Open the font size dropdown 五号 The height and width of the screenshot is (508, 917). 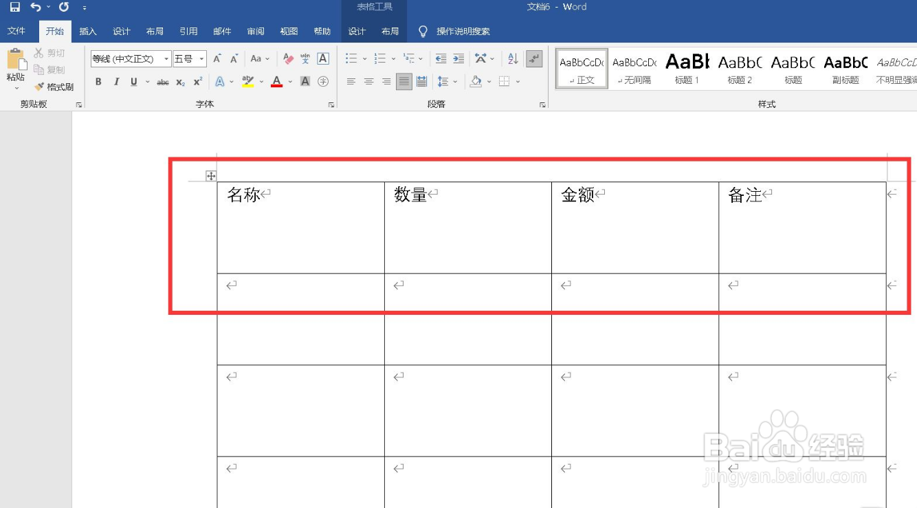[x=201, y=59]
